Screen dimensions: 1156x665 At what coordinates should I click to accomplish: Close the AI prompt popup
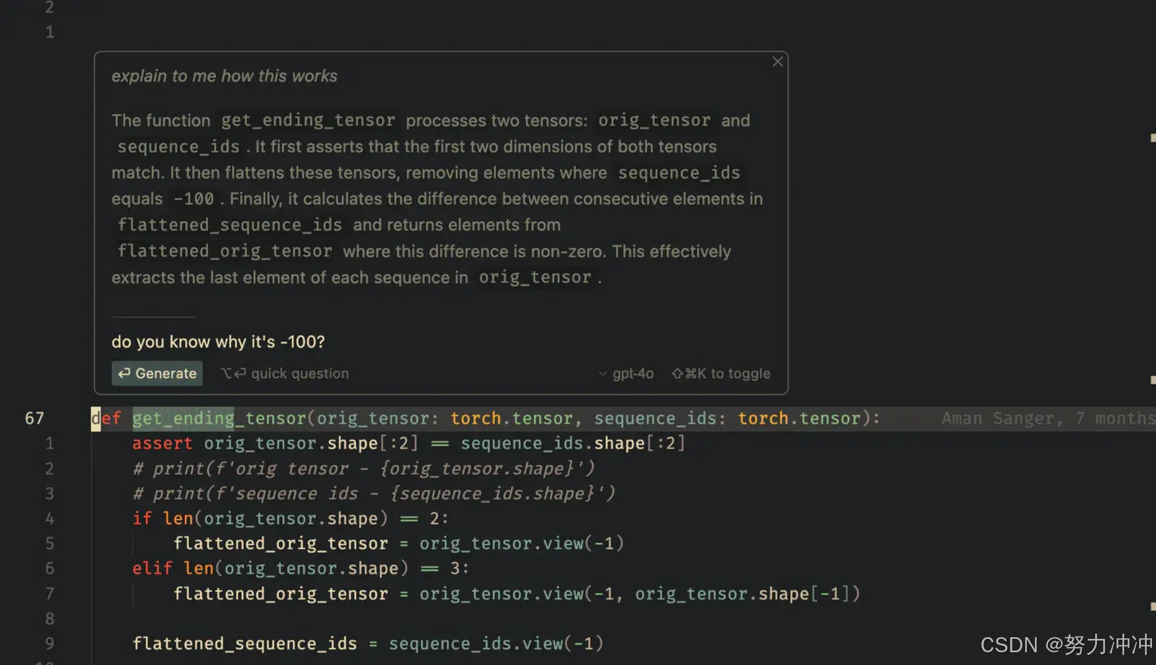click(777, 61)
